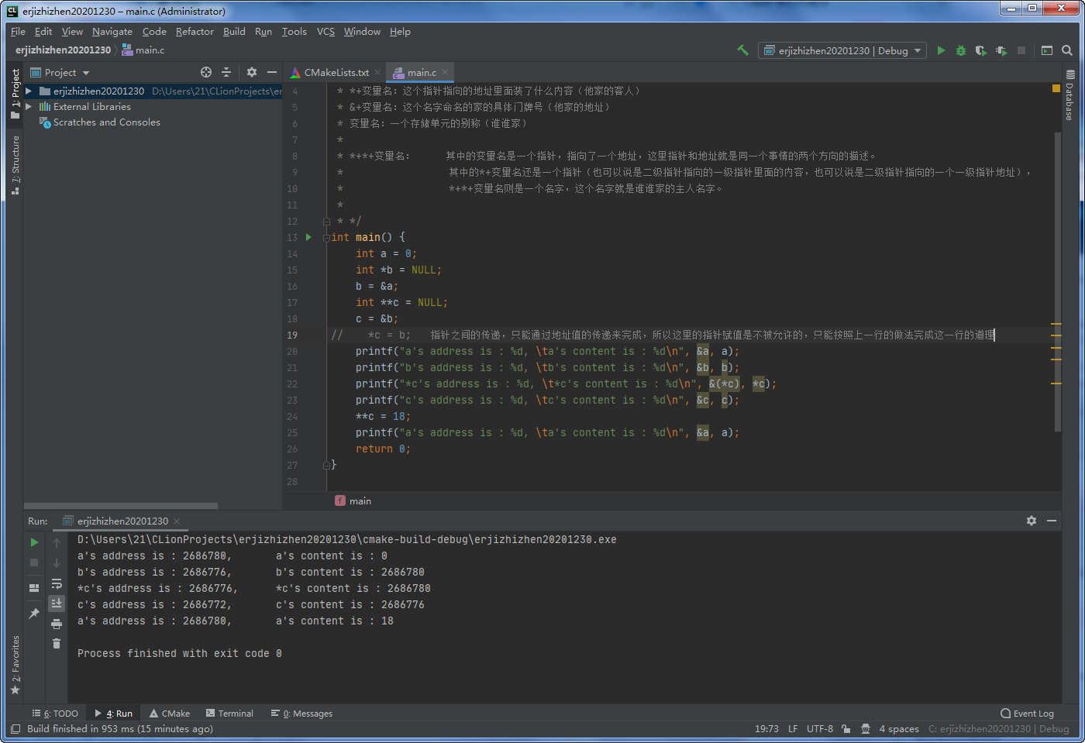Click the yellow inspection indicator
This screenshot has height=743, width=1085.
coord(1056,89)
